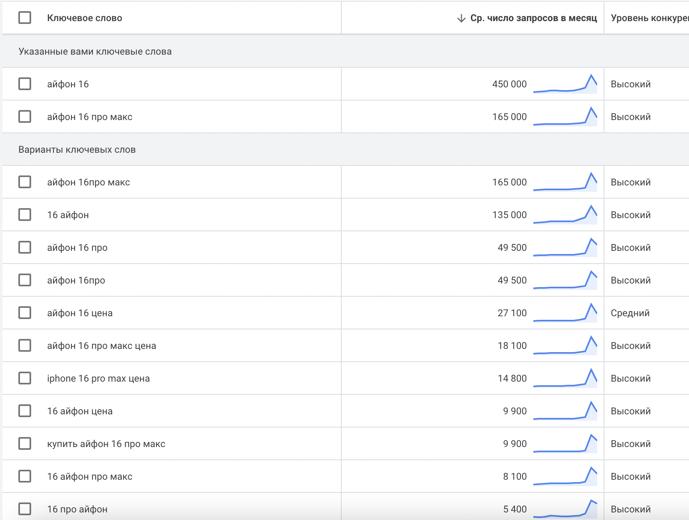The image size is (689, 520).
Task: Click the 18 100 search volume value
Action: click(512, 346)
